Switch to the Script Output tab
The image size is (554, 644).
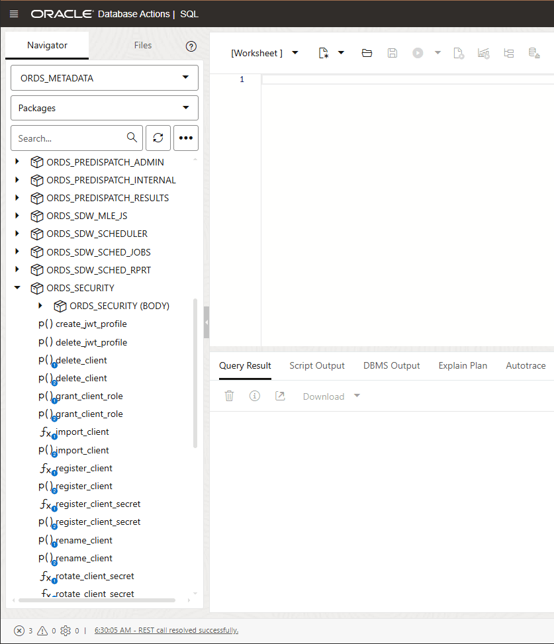(x=317, y=365)
